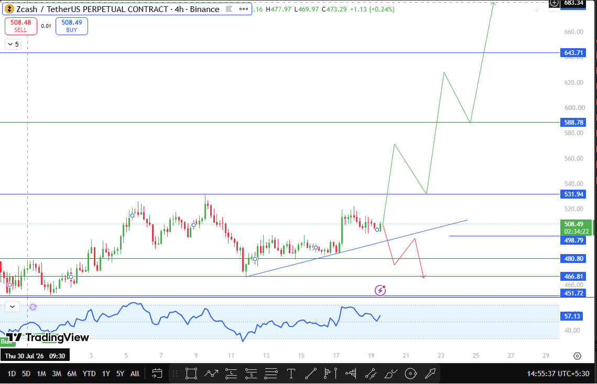Select the 466.81 horizontal line label

point(573,276)
